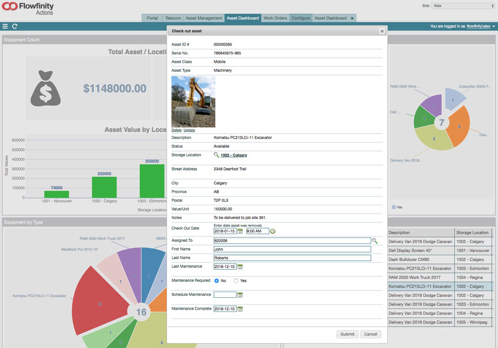
Task: Open the Asset Management tab
Action: (x=204, y=18)
